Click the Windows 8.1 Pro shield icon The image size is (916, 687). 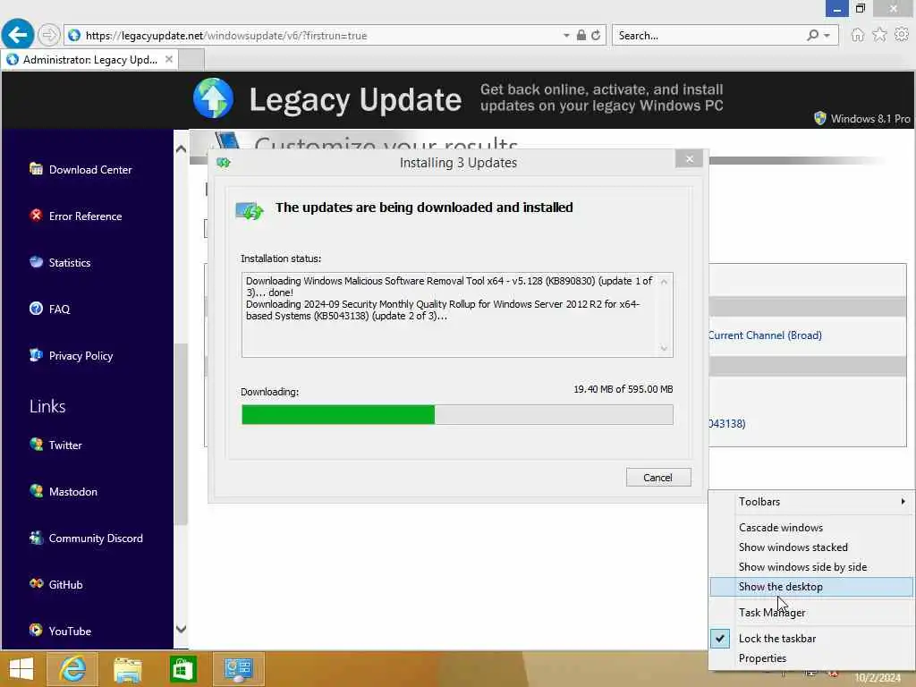tap(819, 119)
